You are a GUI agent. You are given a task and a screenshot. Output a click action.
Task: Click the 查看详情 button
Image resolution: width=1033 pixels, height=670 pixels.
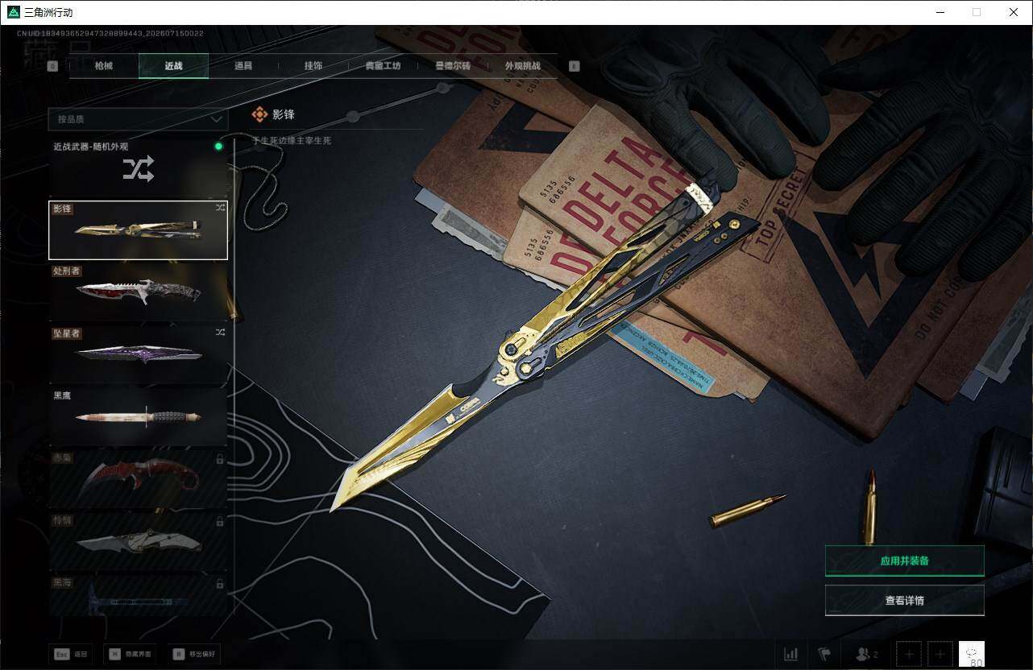point(904,601)
